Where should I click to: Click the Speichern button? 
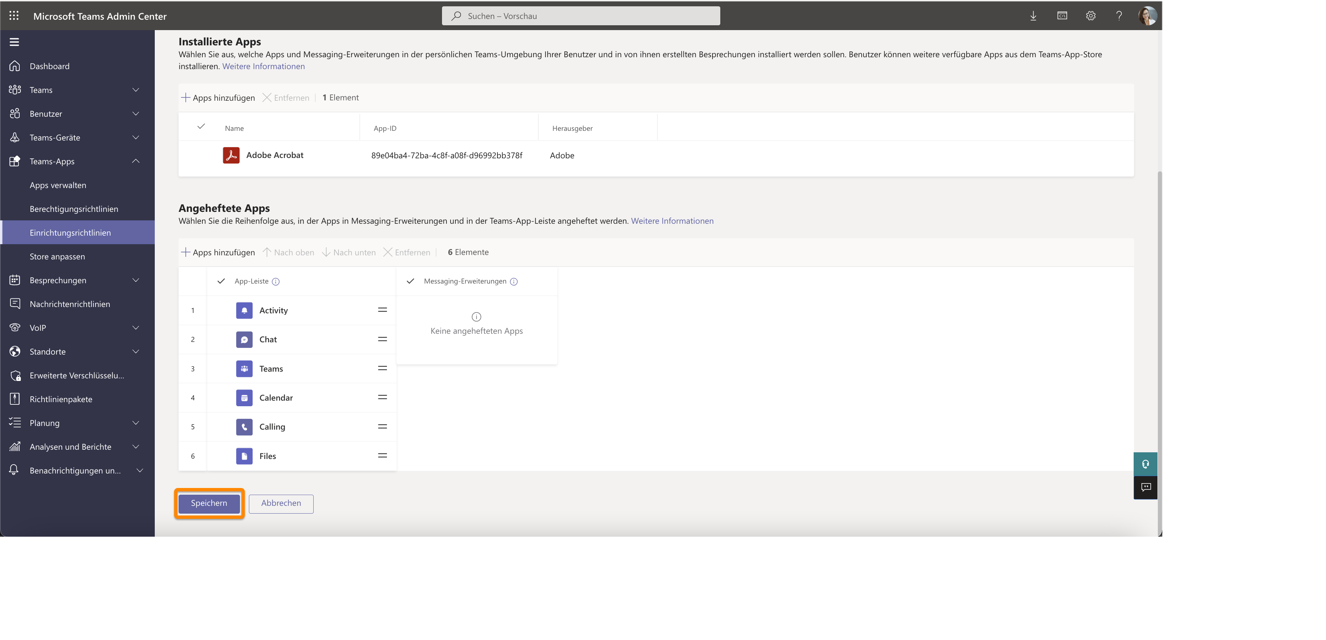coord(208,503)
